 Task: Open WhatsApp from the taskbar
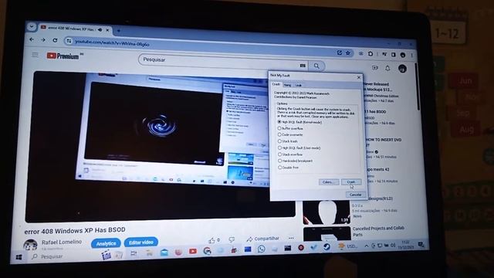pyautogui.click(x=261, y=249)
